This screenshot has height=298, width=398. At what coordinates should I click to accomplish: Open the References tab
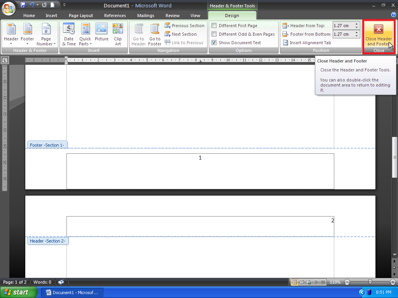[x=115, y=16]
